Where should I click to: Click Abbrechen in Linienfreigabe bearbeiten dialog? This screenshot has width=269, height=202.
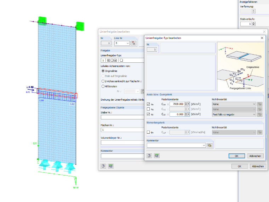tap(258, 166)
